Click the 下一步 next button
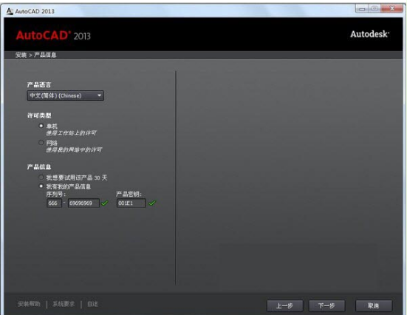 [x=326, y=305]
